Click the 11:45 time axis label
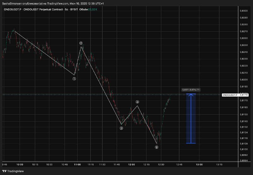 click(117, 165)
